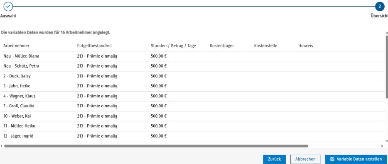Click the Hinweis column header

point(306,46)
